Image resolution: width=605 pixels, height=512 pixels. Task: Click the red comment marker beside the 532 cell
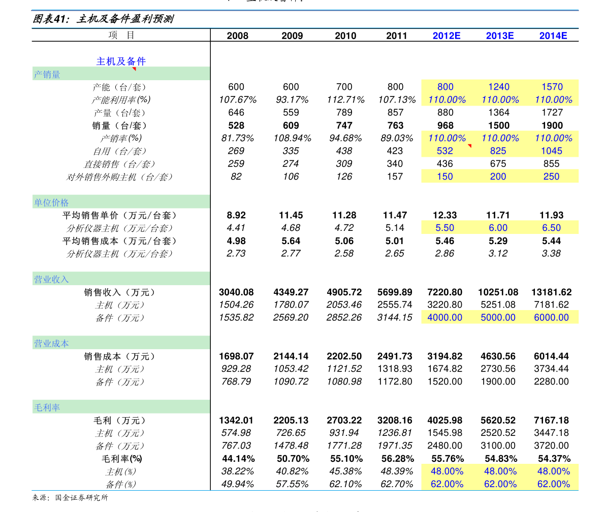pyautogui.click(x=469, y=146)
